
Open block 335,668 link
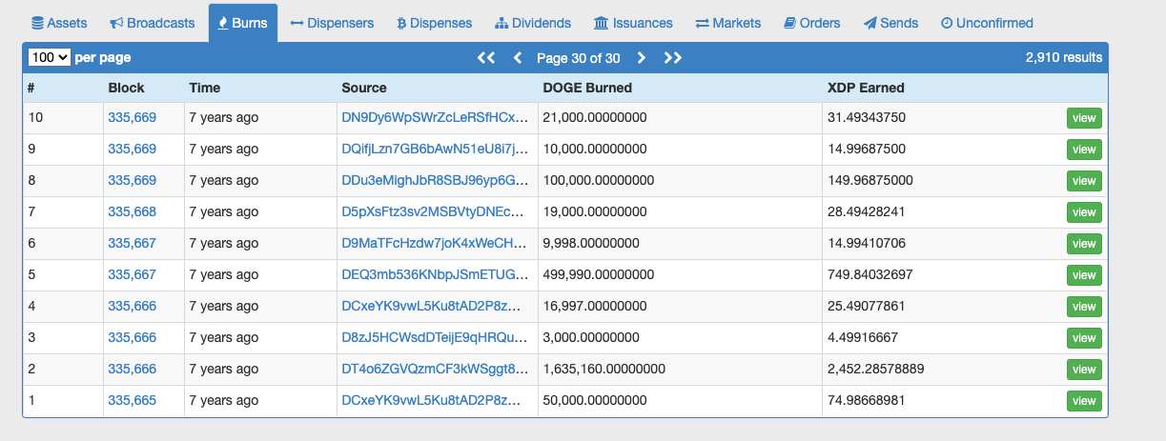tap(133, 212)
